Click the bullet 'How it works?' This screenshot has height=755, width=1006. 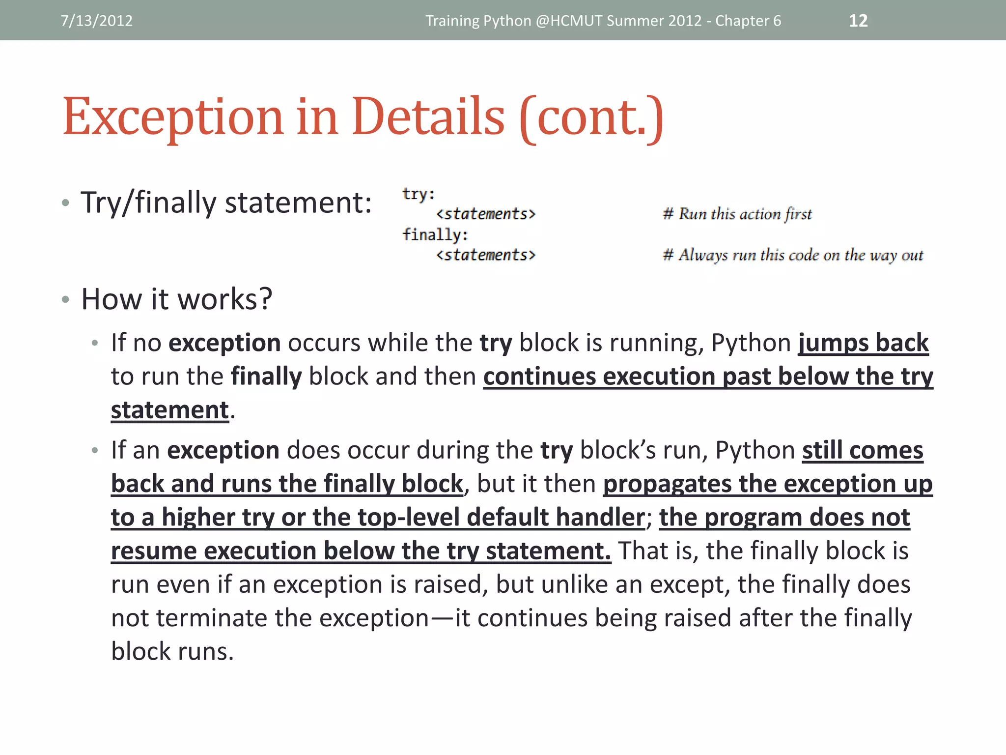point(176,298)
